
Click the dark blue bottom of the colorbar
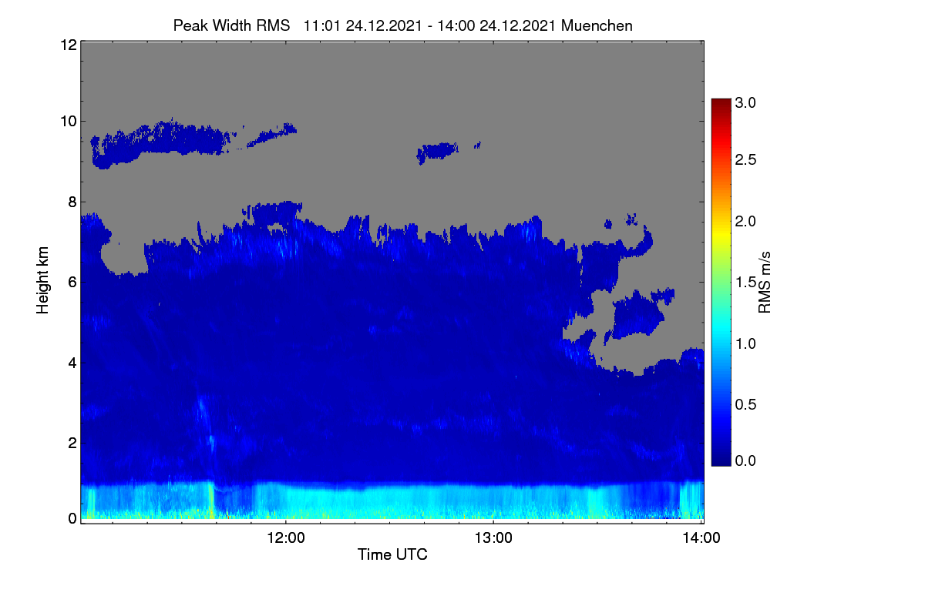721,458
